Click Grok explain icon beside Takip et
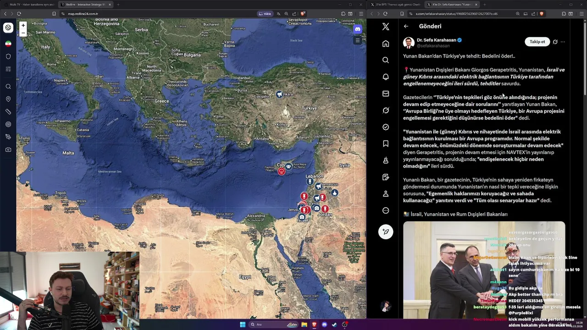587x330 pixels. coord(555,42)
